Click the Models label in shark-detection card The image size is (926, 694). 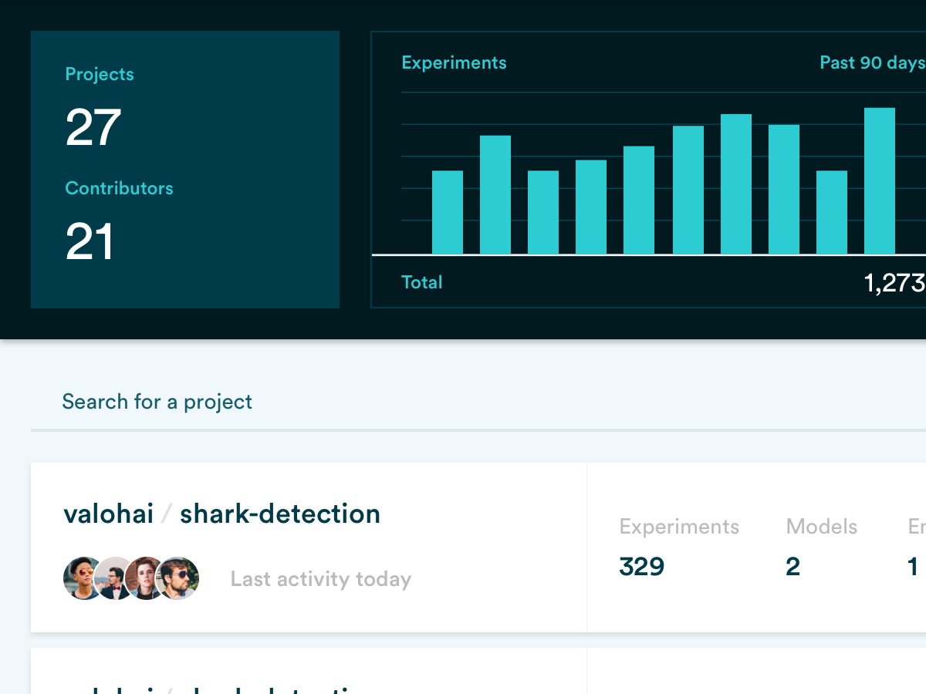(822, 527)
